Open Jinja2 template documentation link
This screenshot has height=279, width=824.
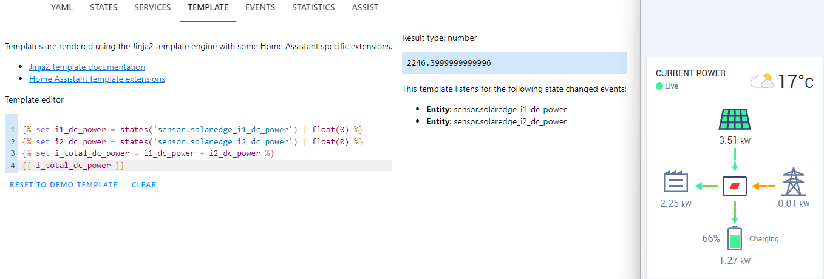[87, 67]
